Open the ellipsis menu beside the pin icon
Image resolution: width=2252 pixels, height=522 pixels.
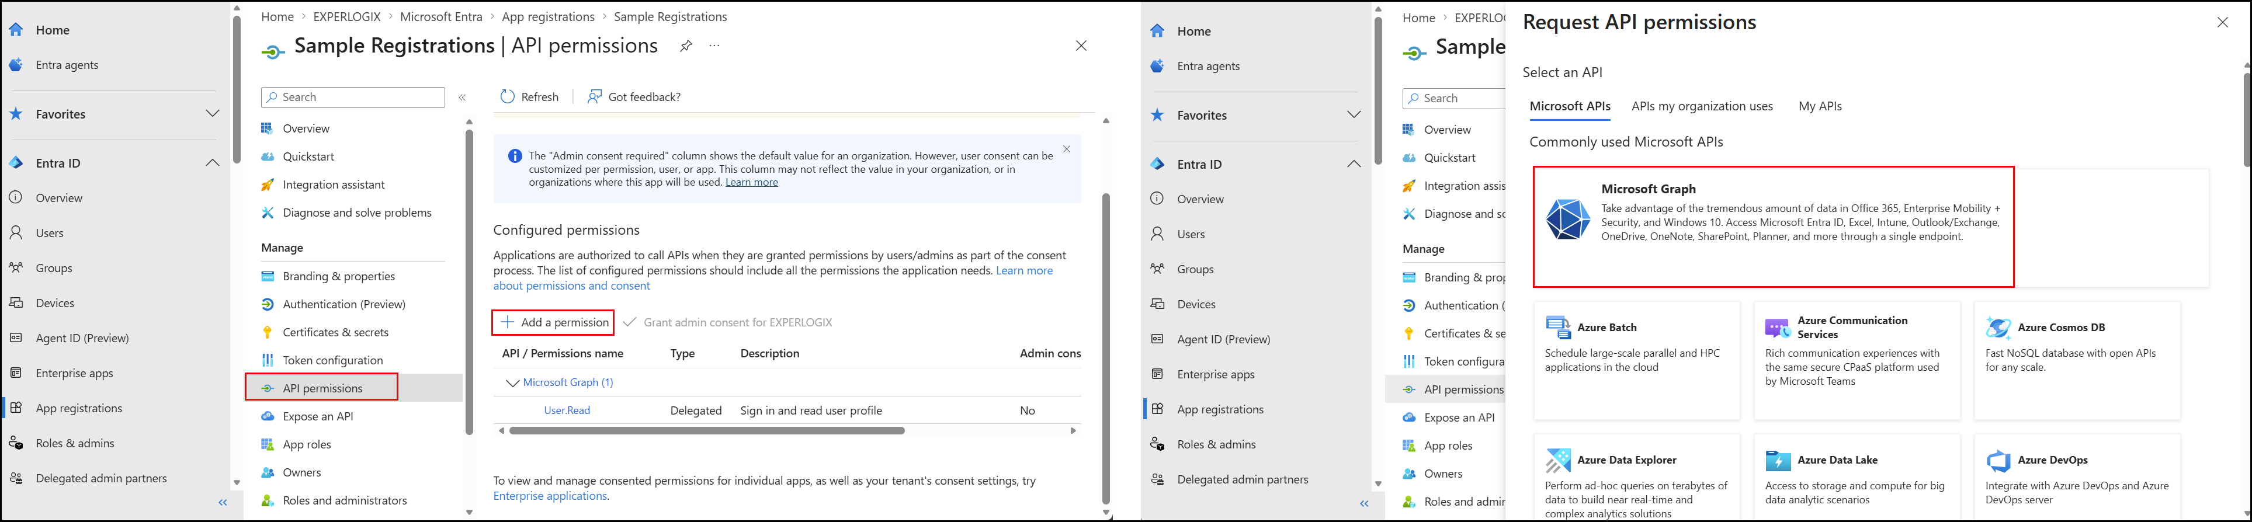coord(715,46)
